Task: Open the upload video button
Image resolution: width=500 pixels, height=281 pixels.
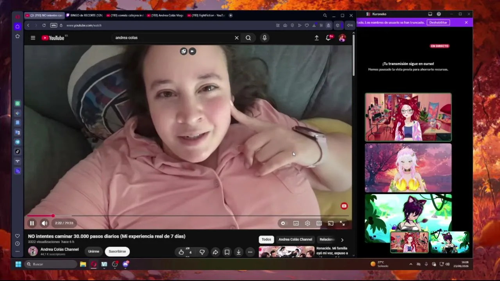Action: point(317,38)
